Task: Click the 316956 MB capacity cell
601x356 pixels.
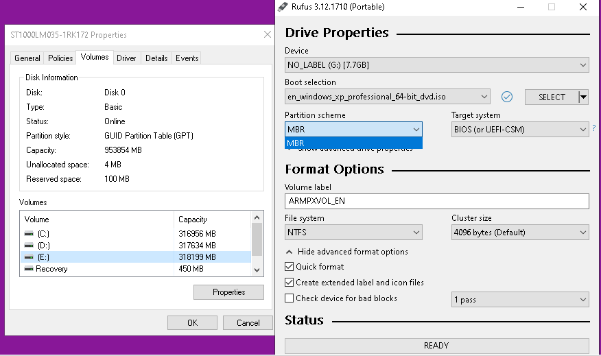Action: (197, 234)
